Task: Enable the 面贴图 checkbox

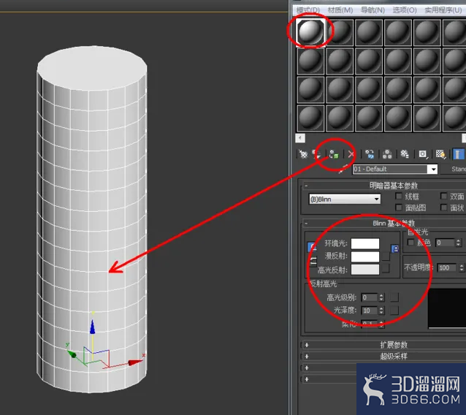Action: (399, 207)
